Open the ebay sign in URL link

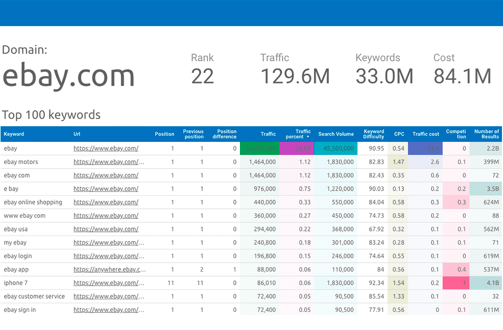pos(109,310)
